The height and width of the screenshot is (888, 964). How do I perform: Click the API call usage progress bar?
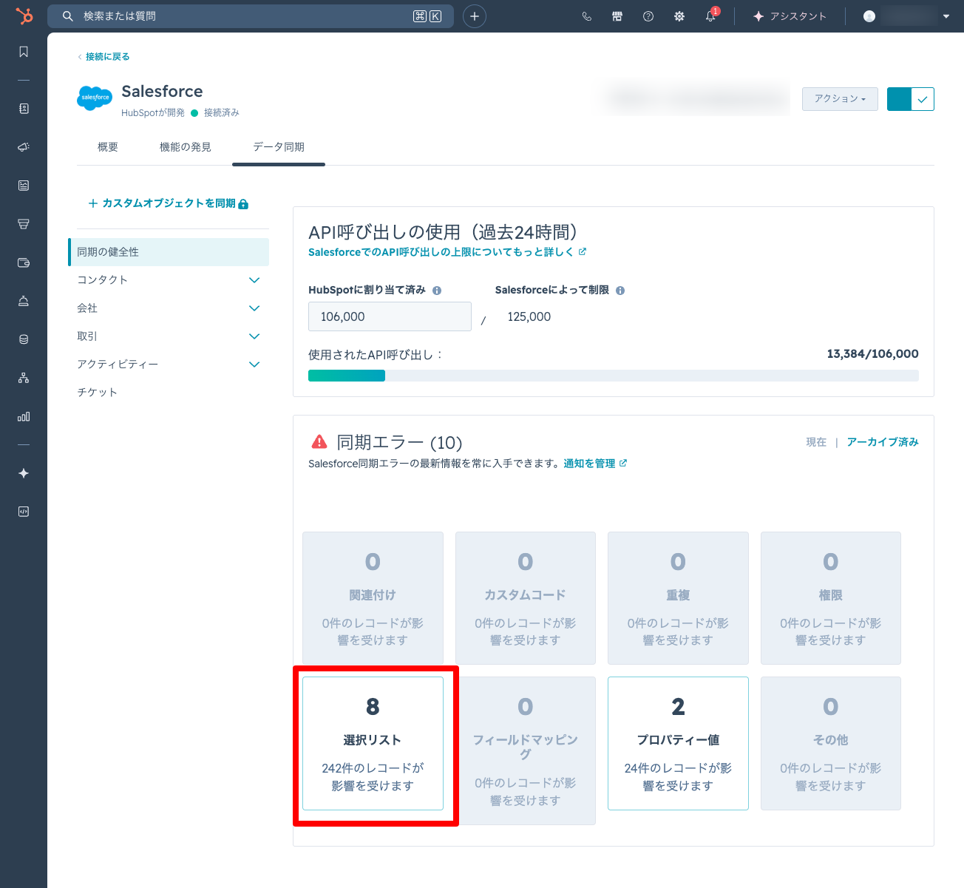(x=614, y=376)
